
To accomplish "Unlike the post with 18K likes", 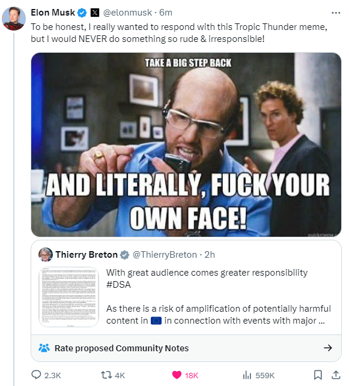I will [x=177, y=375].
